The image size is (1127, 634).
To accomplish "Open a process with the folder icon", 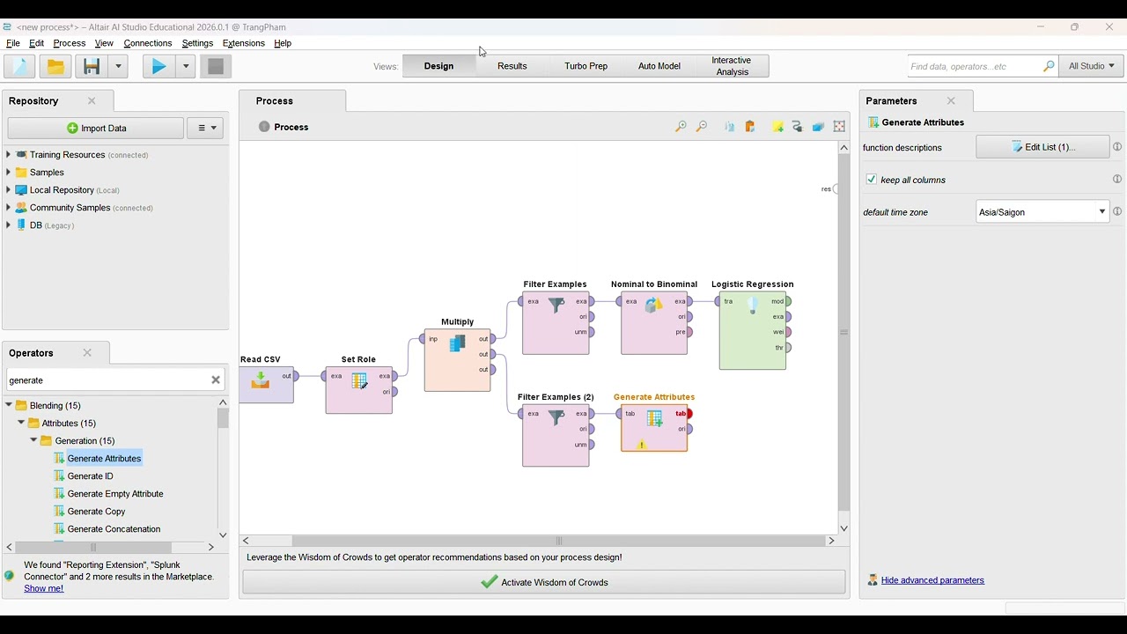I will coord(55,67).
